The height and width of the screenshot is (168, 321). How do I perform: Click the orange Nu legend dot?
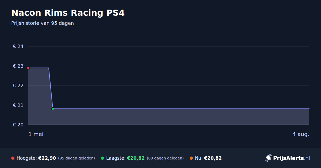pos(191,158)
